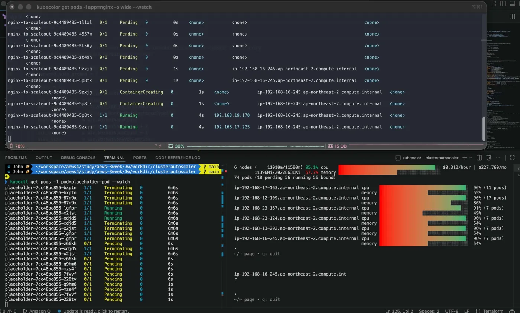The width and height of the screenshot is (520, 313).
Task: Click ip-192-168-12-109 cpu usage bar
Action: pos(422,198)
